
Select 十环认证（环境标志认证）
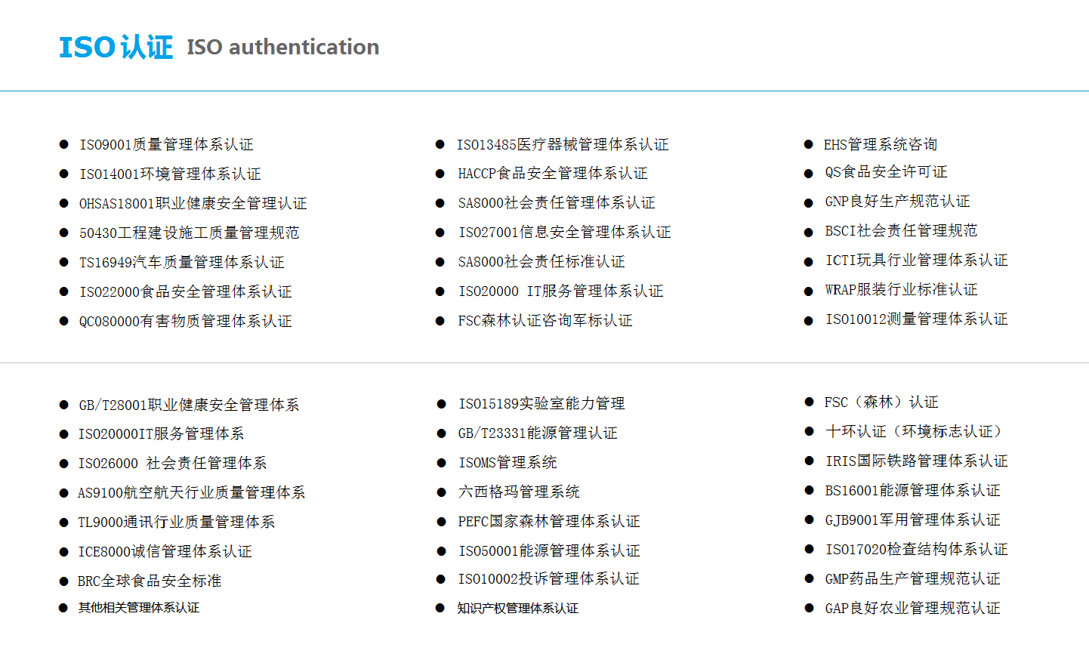pos(916,431)
